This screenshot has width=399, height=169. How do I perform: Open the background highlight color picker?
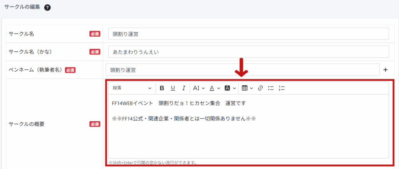click(x=230, y=88)
